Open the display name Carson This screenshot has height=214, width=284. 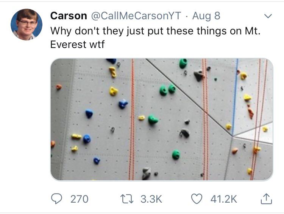click(x=68, y=16)
